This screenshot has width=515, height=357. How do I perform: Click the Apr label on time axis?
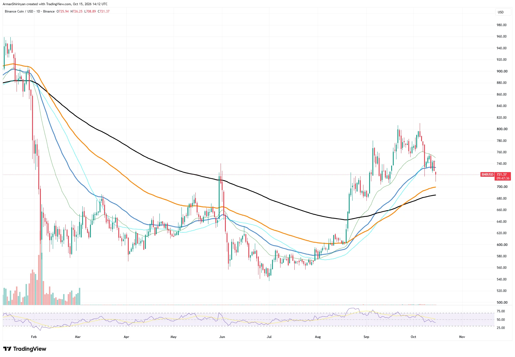[x=127, y=337]
